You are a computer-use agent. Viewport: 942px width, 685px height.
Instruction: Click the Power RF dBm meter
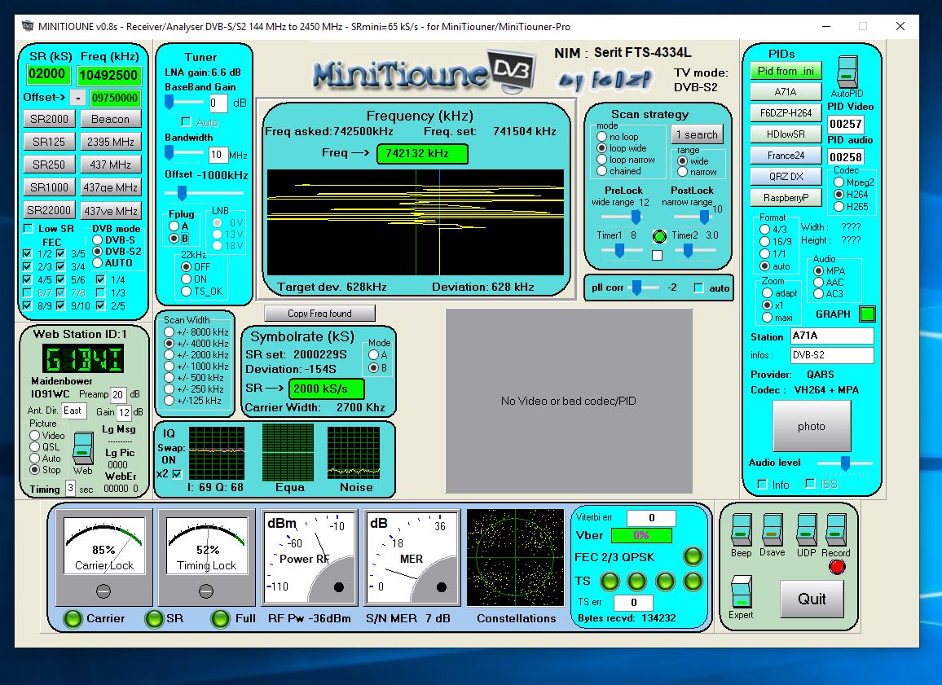[310, 557]
